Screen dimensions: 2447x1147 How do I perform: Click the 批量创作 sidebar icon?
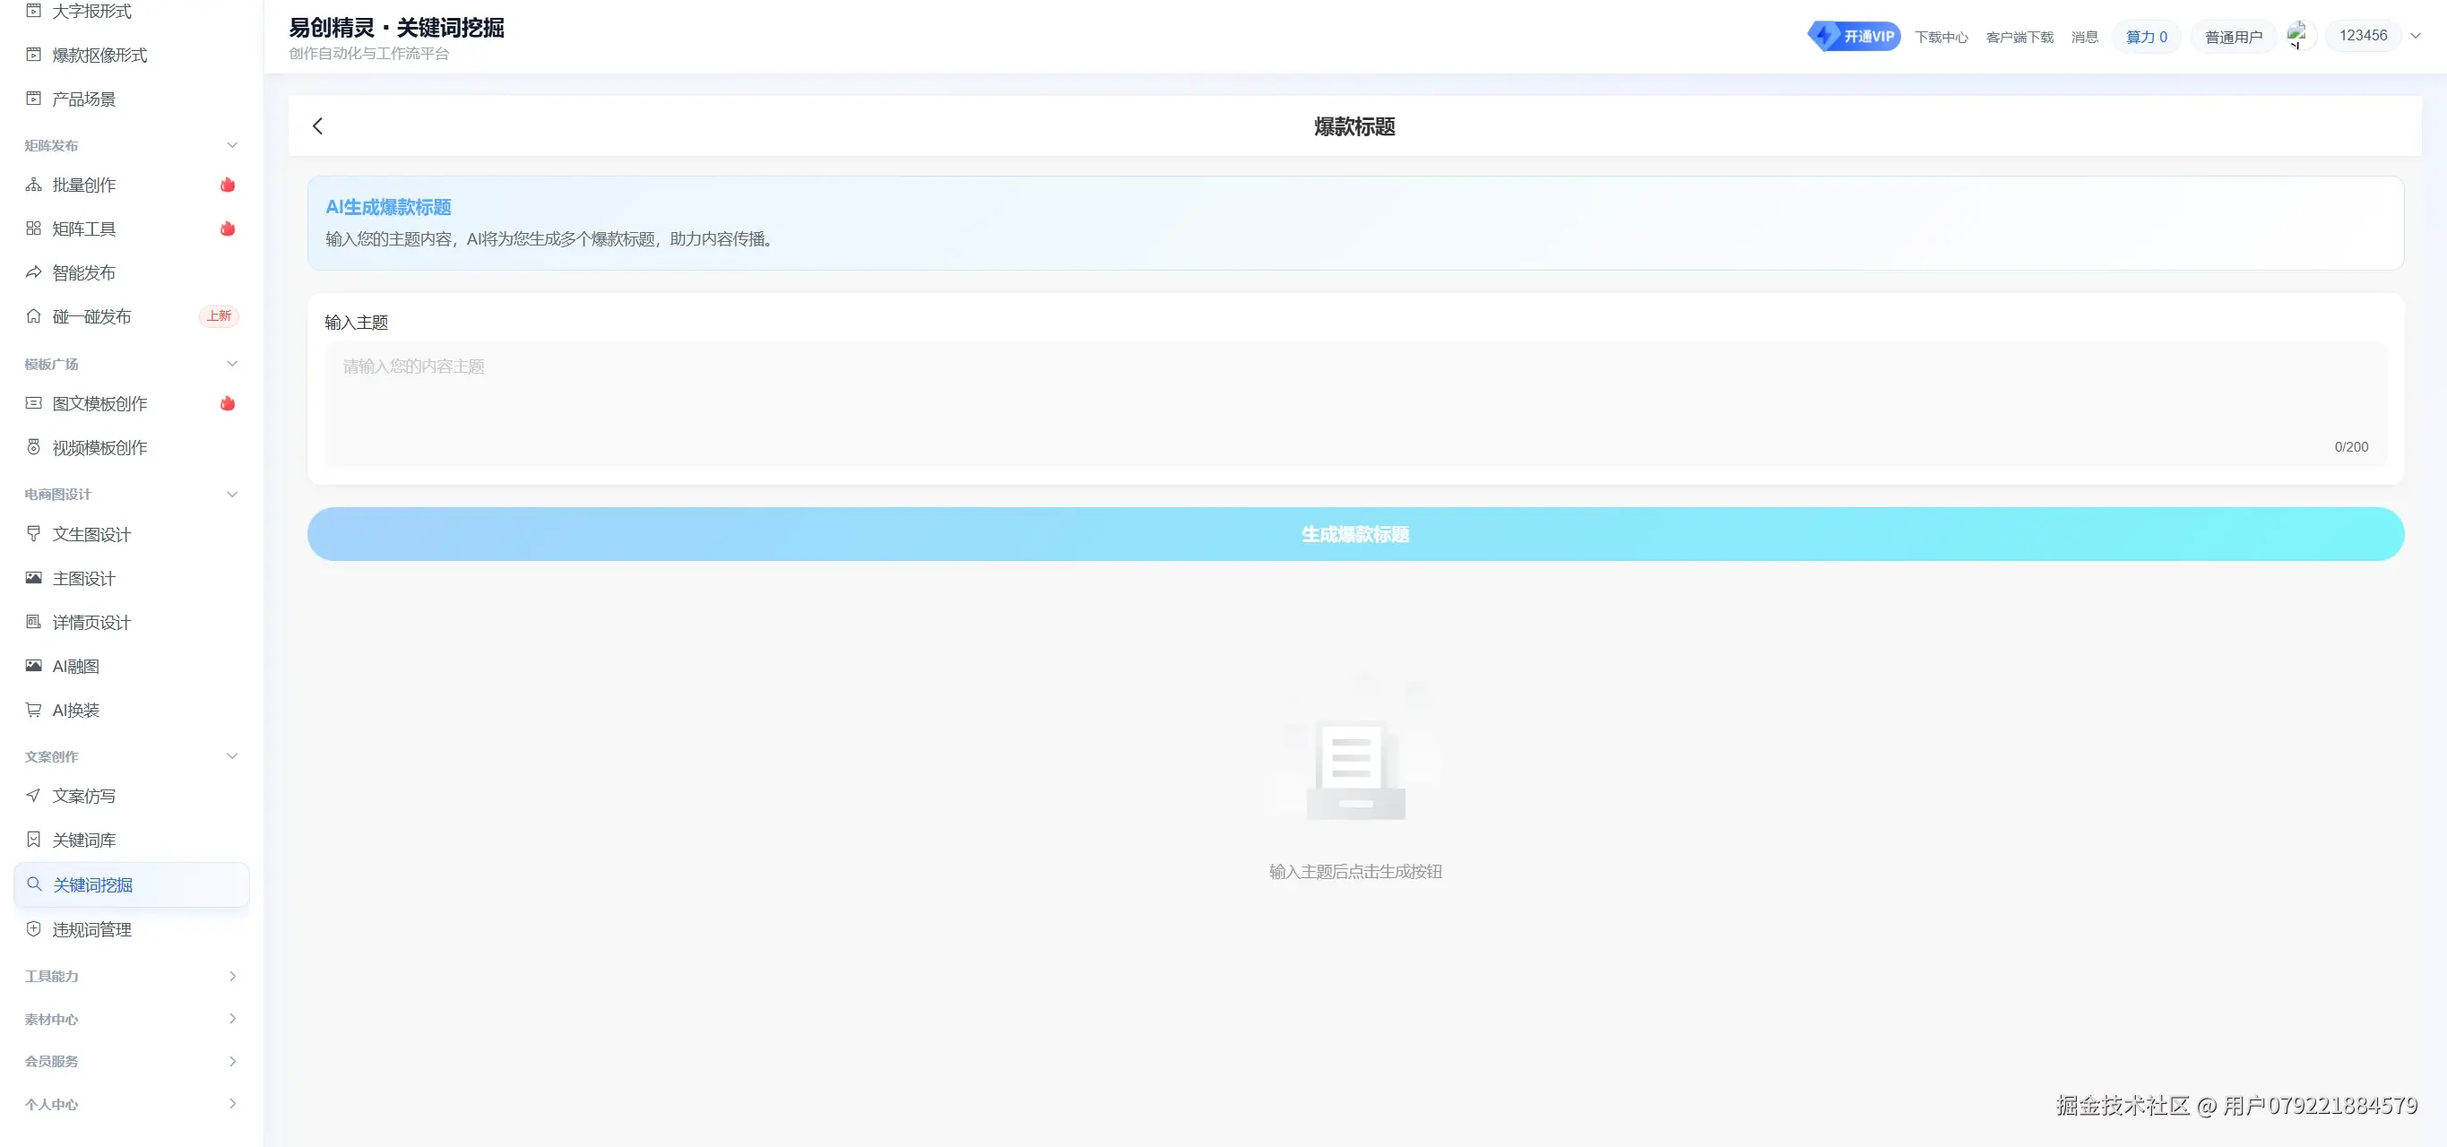(x=33, y=185)
